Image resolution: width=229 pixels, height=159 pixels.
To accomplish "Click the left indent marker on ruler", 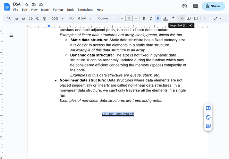I will click(x=49, y=26).
